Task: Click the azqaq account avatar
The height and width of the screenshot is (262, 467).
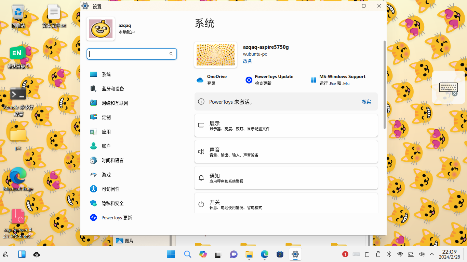Action: 101,29
